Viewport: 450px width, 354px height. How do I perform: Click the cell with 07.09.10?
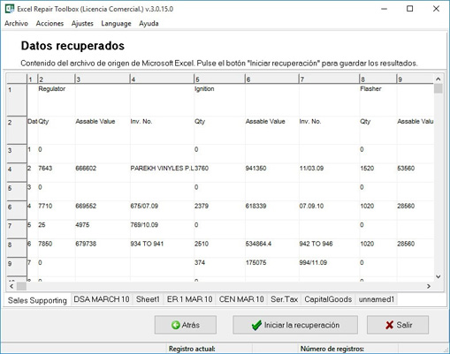point(329,210)
